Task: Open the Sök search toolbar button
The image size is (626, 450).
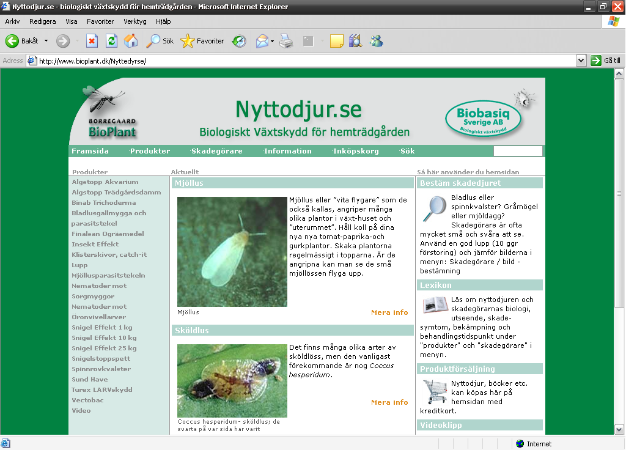Action: point(160,41)
